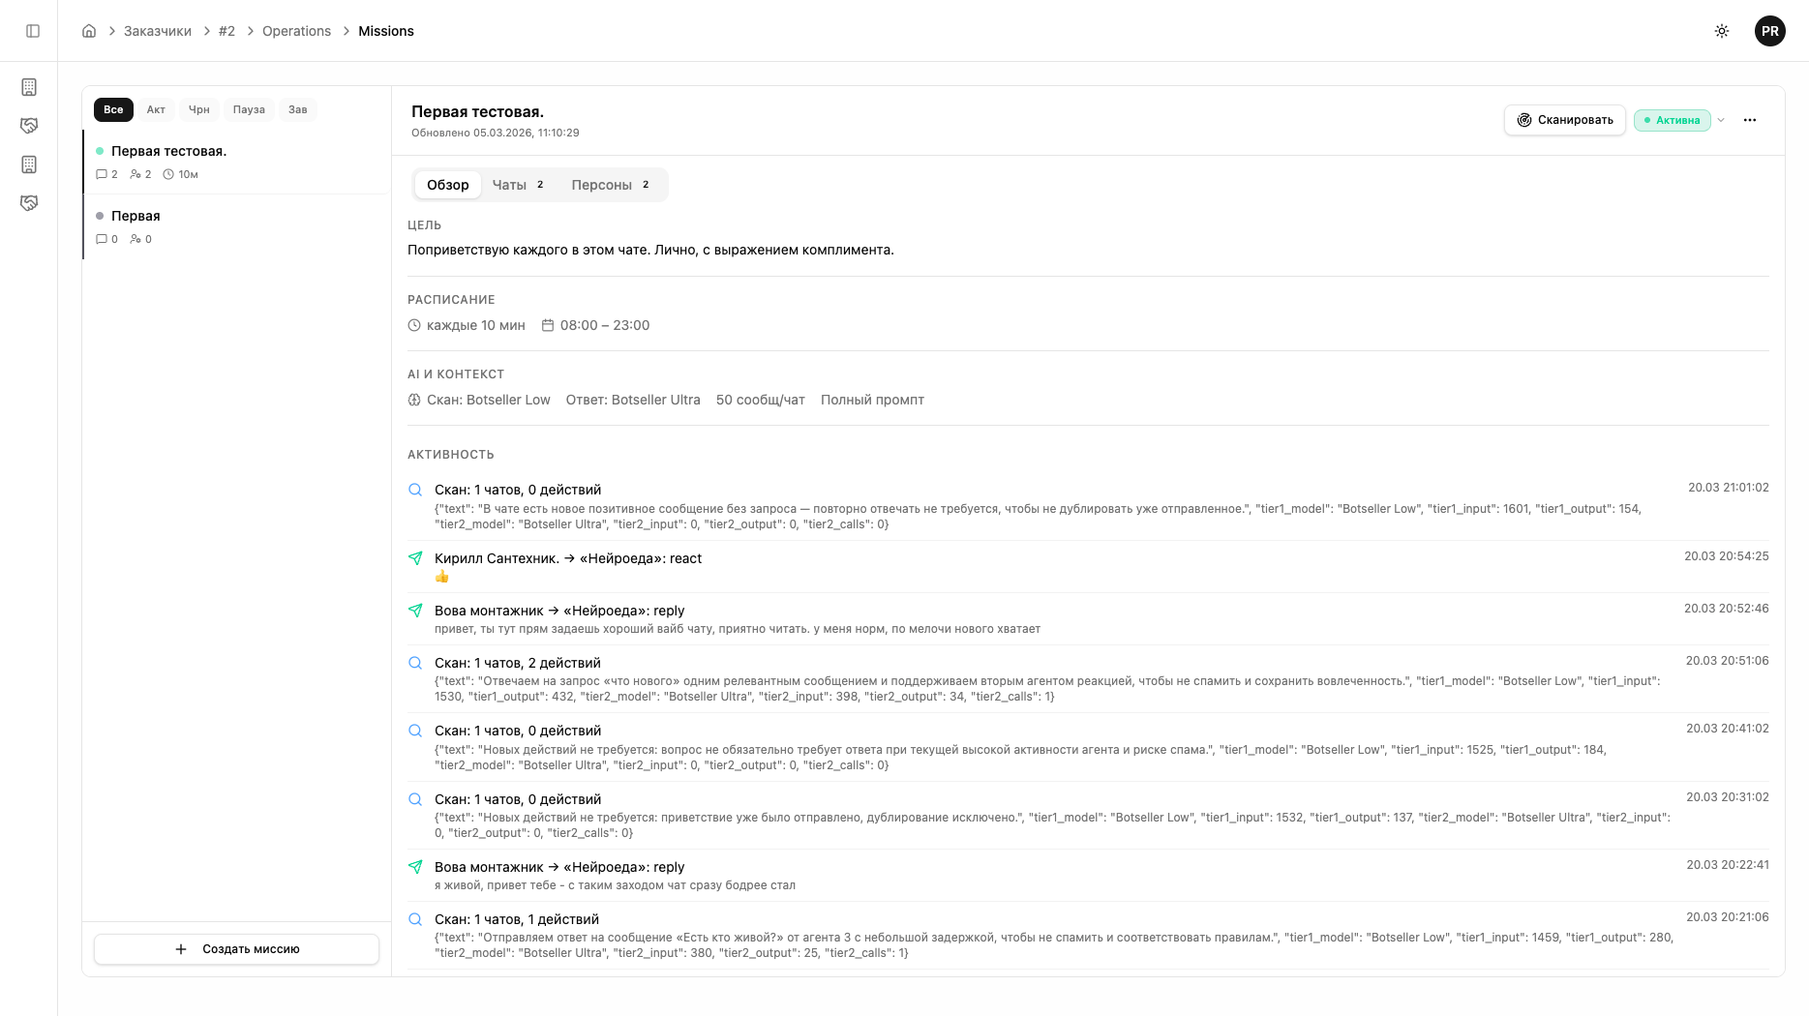Click "Заказчики" in the breadcrumb

pos(158,31)
